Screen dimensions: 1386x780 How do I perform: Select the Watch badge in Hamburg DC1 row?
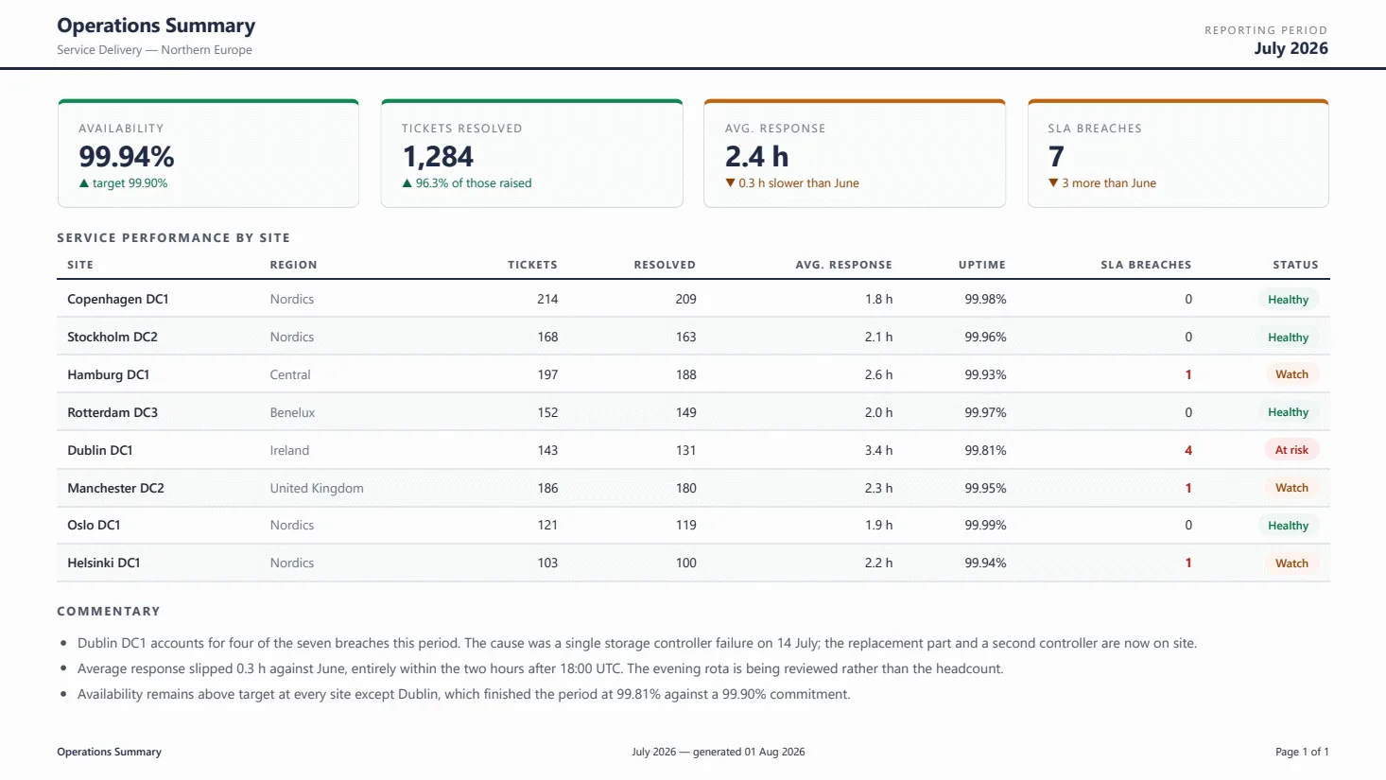pos(1291,374)
